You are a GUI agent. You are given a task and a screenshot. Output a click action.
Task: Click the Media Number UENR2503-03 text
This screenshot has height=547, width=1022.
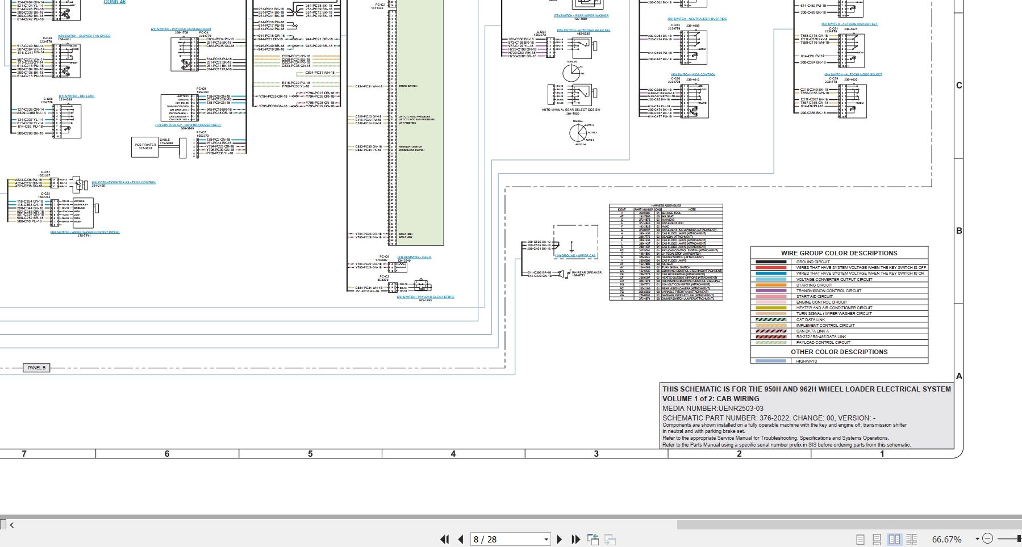click(713, 409)
